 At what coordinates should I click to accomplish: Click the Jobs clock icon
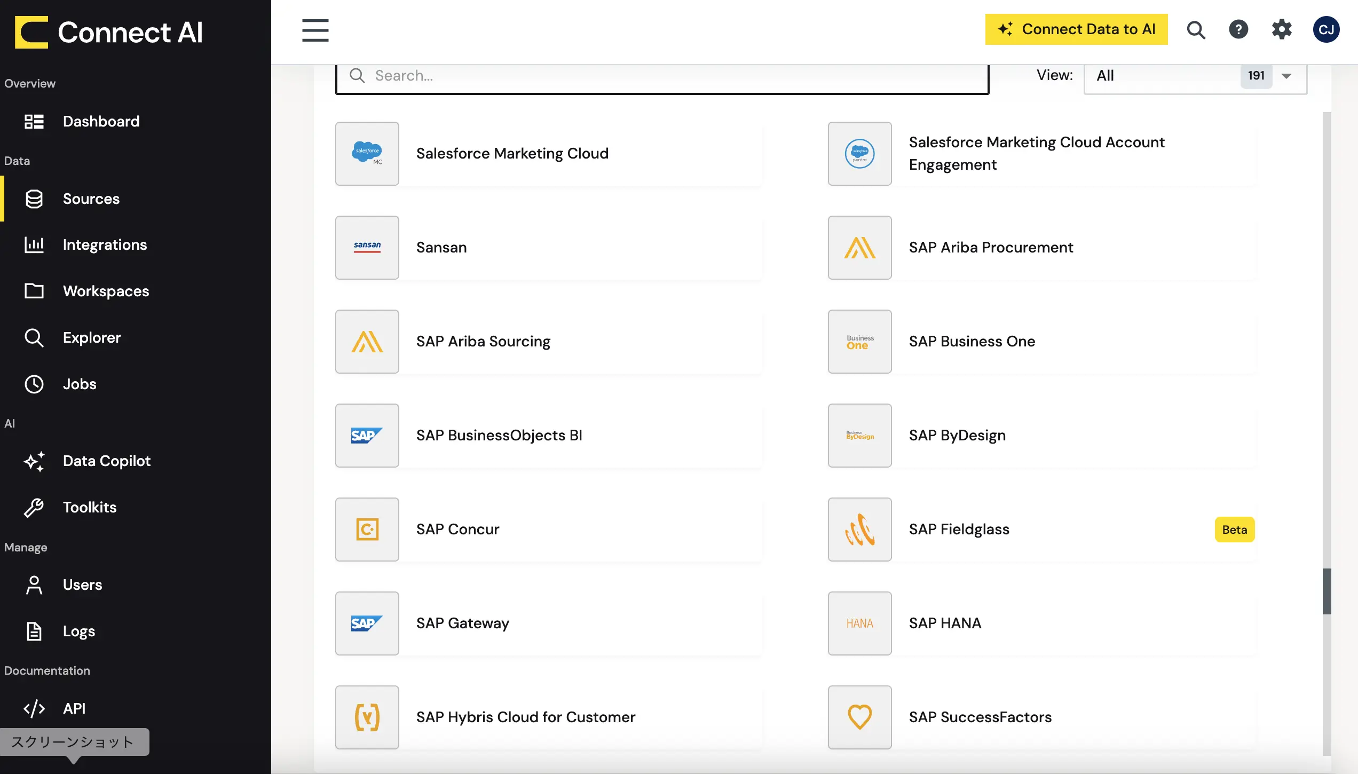[34, 384]
